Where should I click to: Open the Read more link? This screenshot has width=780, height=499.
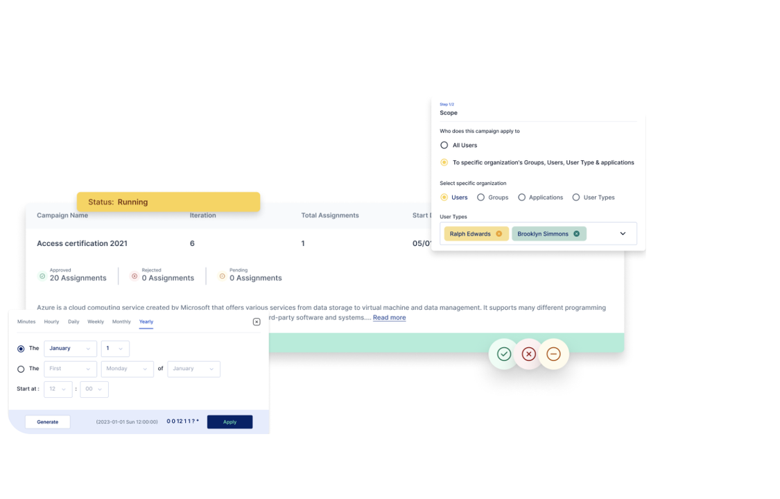pos(390,317)
